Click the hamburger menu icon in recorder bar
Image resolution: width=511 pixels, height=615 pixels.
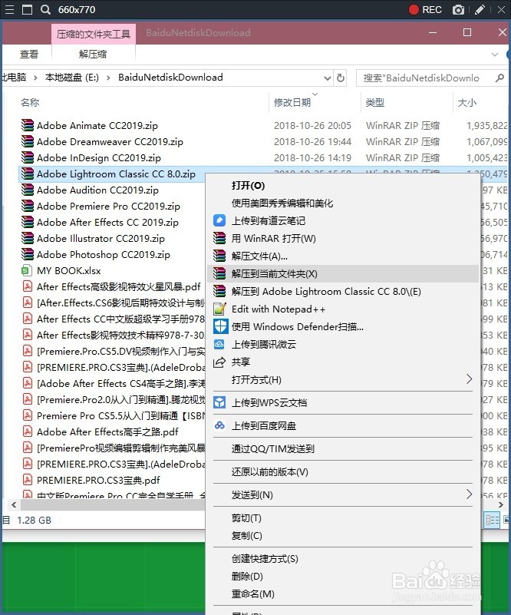[x=9, y=9]
